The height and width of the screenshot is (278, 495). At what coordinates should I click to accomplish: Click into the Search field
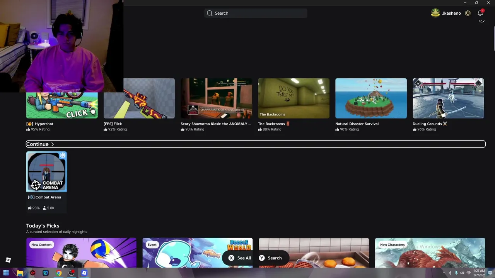[256, 13]
